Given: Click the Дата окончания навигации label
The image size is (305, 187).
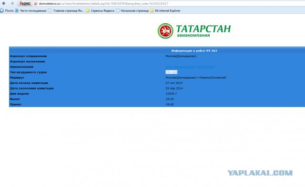Looking at the screenshot, I should pos(32,88).
